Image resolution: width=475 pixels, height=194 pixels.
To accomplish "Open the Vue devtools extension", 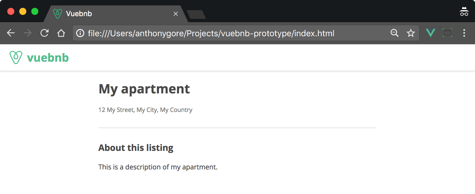I will coord(431,33).
